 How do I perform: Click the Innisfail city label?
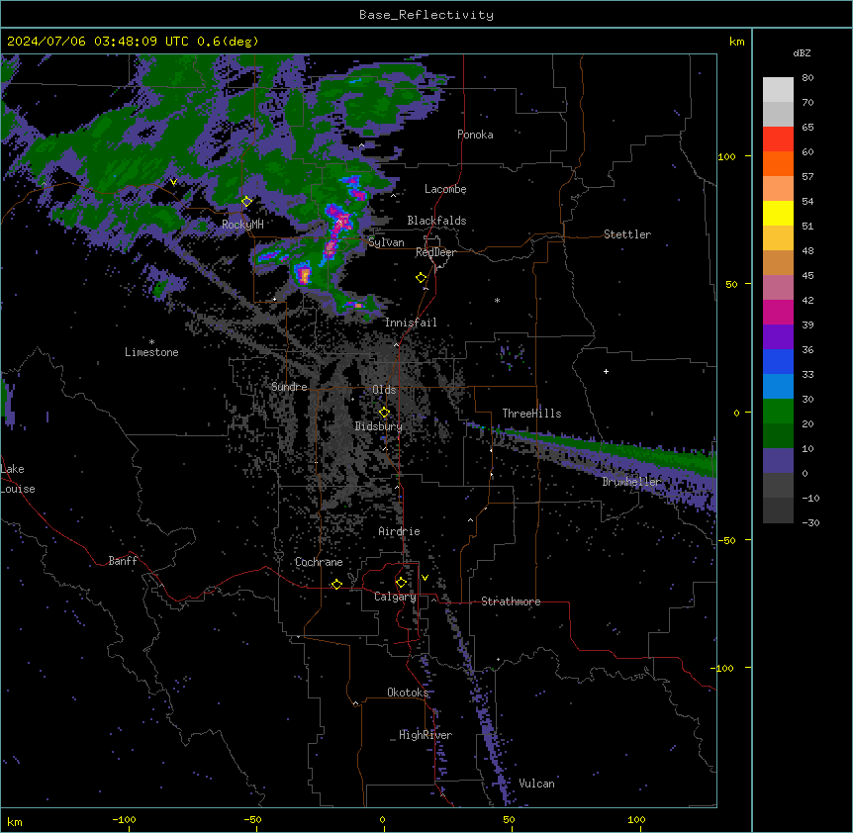click(411, 323)
